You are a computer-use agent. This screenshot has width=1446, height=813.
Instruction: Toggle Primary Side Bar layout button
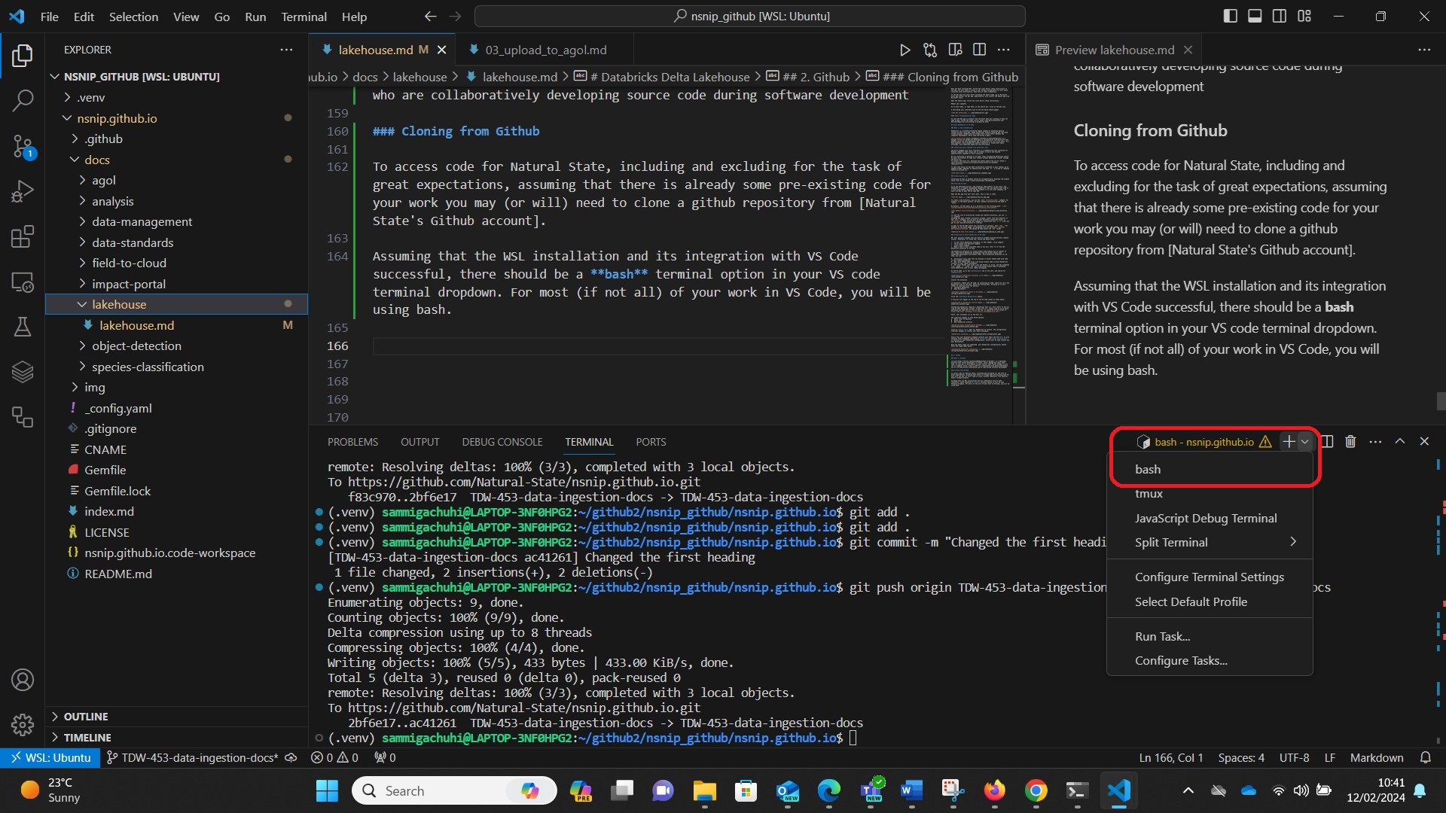1230,16
